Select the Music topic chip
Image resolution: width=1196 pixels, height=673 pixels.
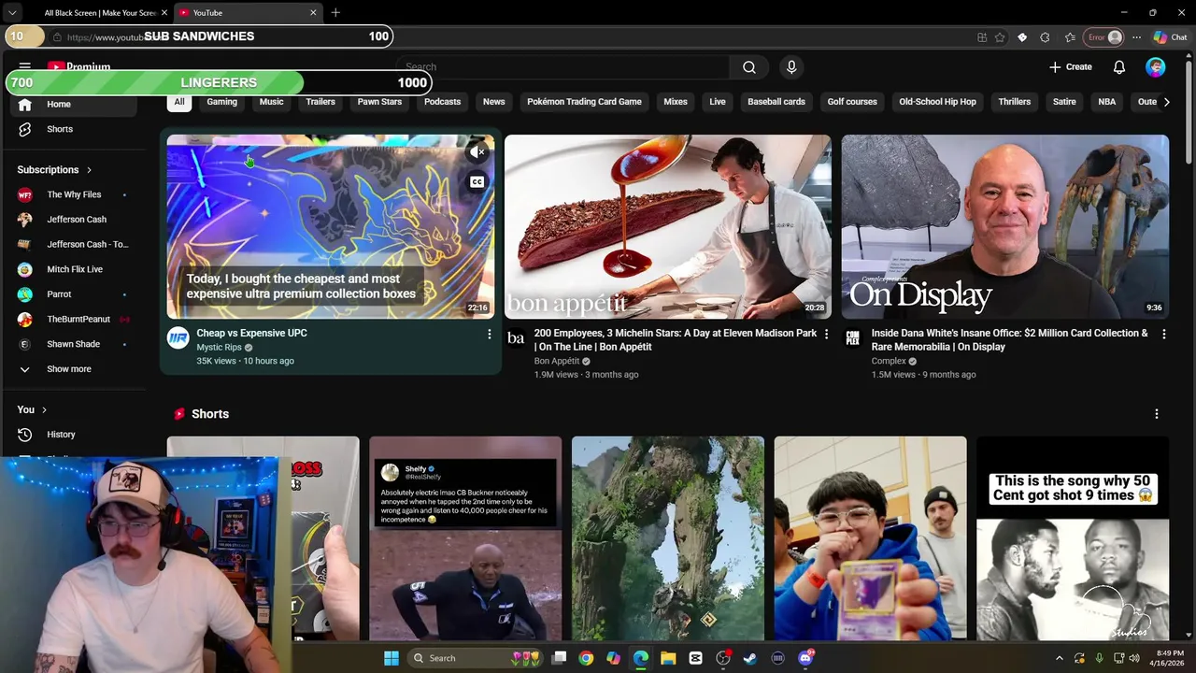[x=271, y=102]
